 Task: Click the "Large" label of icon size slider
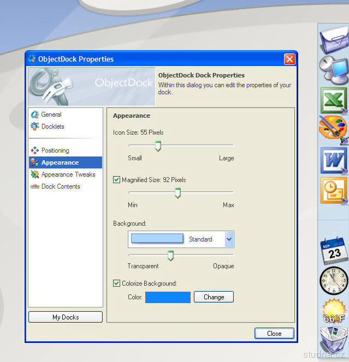pos(227,158)
